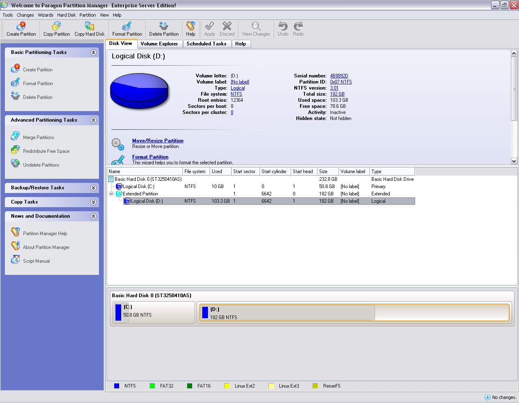Choose Merge Partitions in Advanced tasks
Viewport: 519px width, 403px height.
click(x=39, y=137)
